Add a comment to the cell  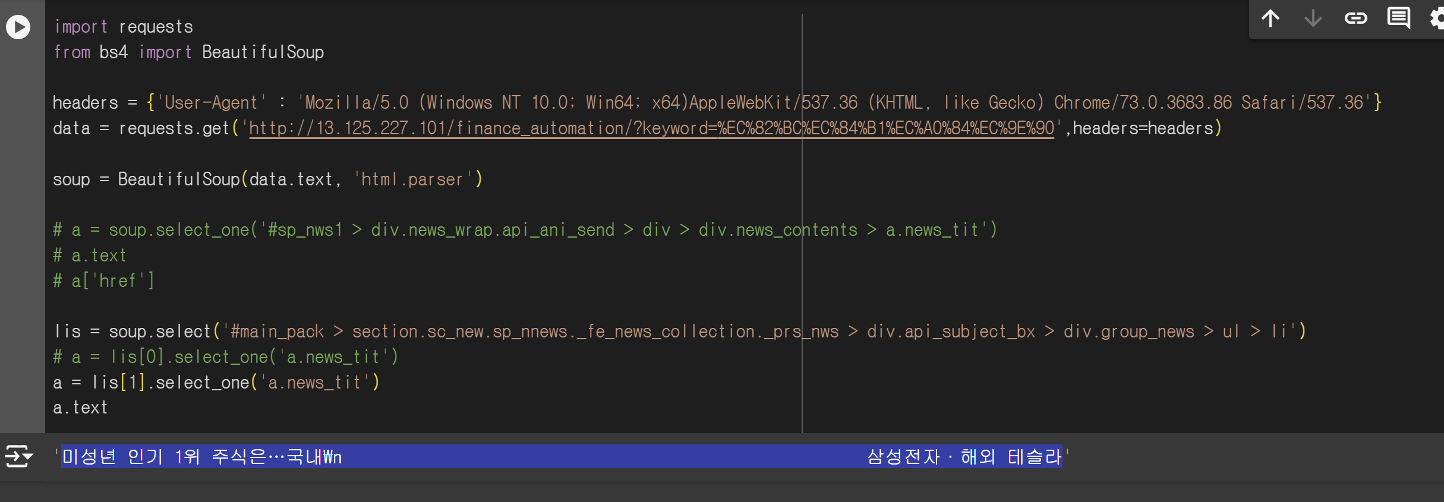coord(1399,18)
